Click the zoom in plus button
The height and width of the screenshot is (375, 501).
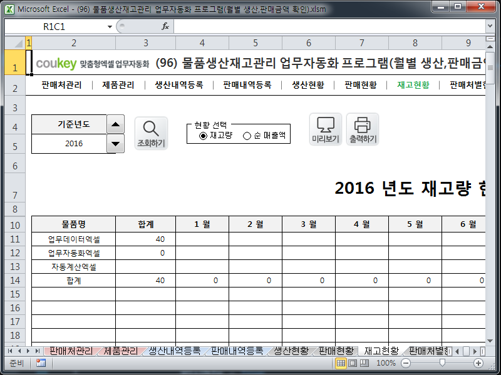478,363
